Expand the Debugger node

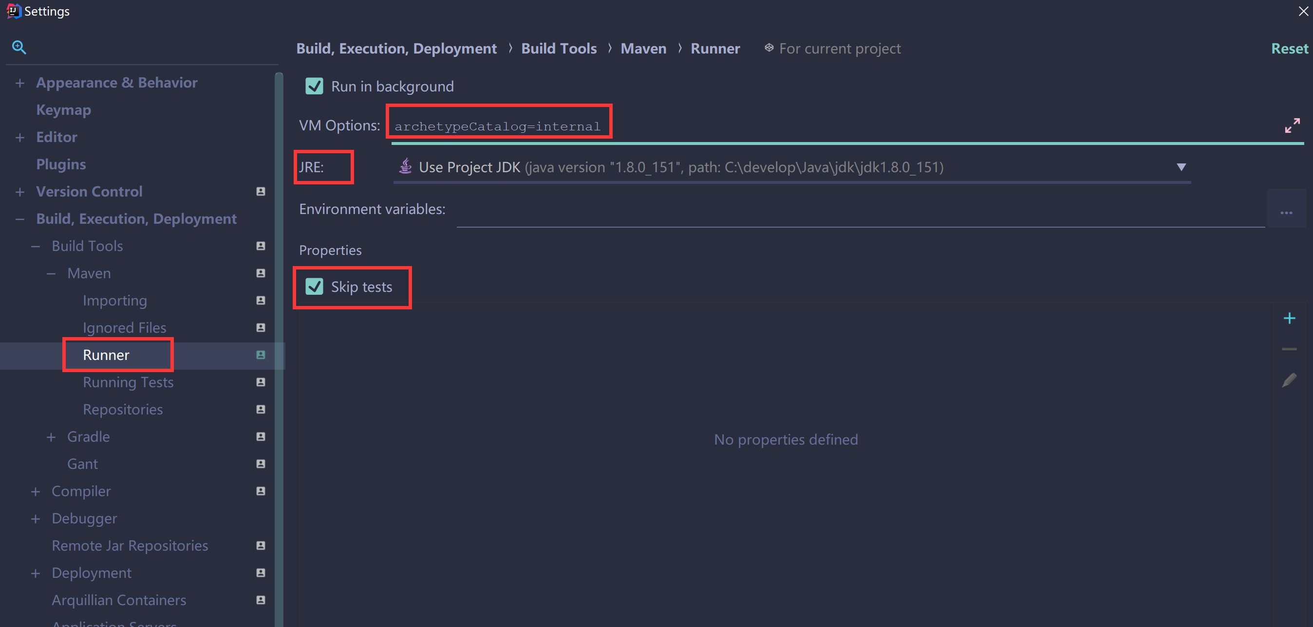(x=36, y=519)
